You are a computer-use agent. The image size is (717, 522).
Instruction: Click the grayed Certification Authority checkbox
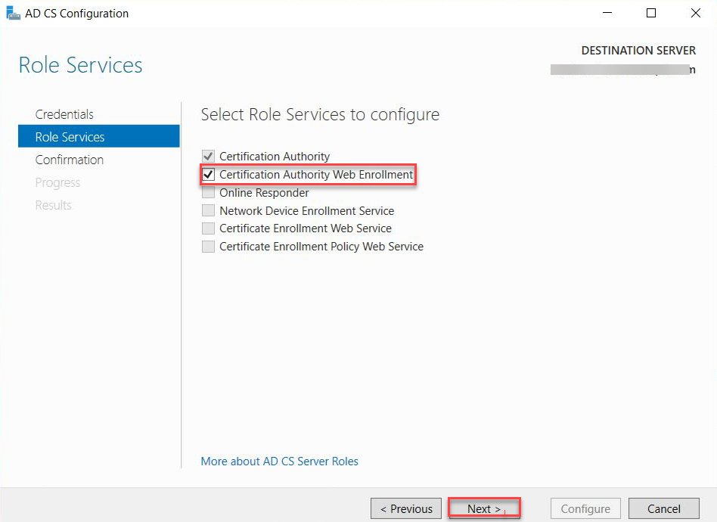209,157
